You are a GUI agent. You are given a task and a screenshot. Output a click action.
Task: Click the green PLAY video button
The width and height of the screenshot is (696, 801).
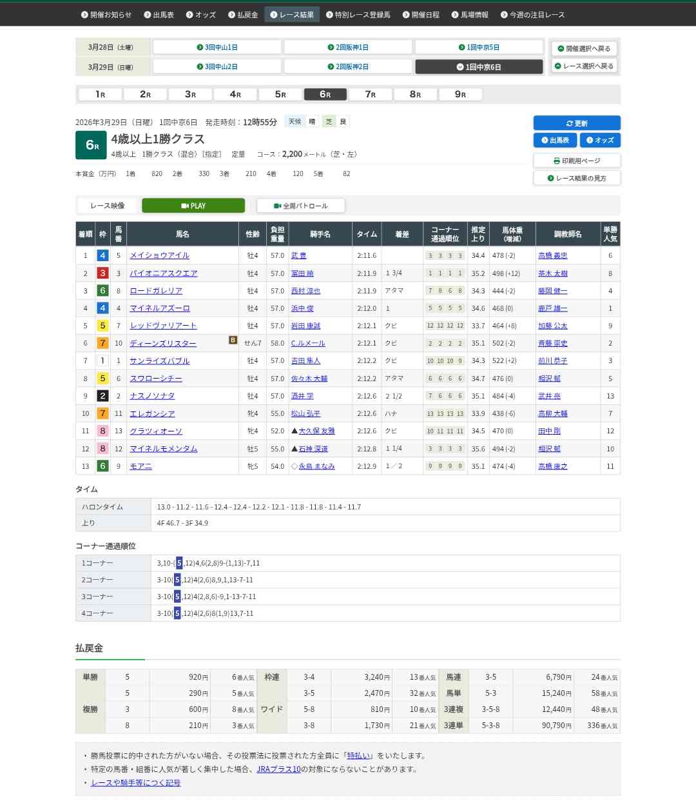(x=193, y=206)
